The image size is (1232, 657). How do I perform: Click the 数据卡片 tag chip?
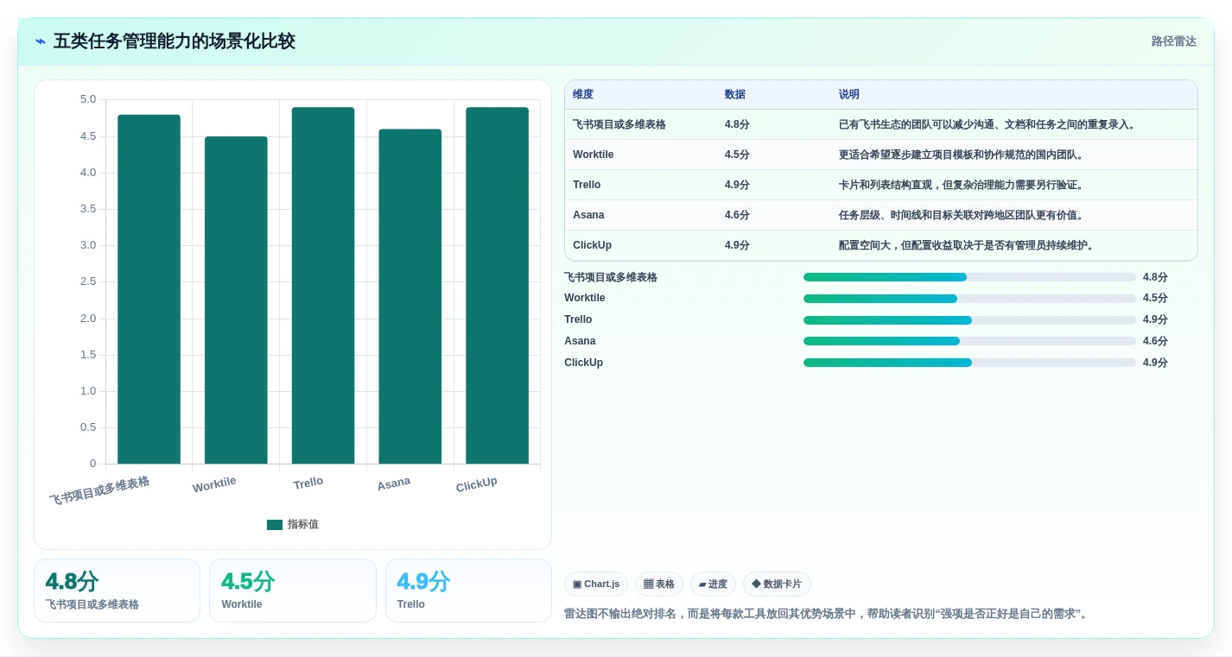pyautogui.click(x=777, y=584)
